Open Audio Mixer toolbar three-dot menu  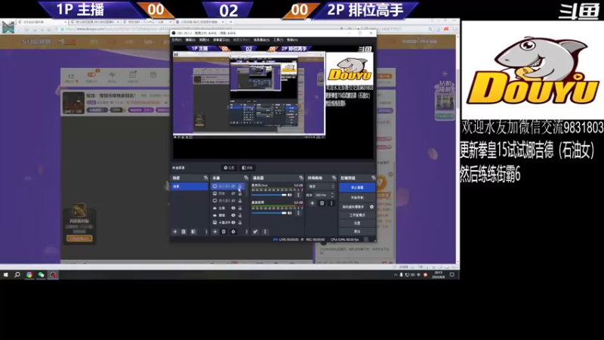click(x=265, y=232)
